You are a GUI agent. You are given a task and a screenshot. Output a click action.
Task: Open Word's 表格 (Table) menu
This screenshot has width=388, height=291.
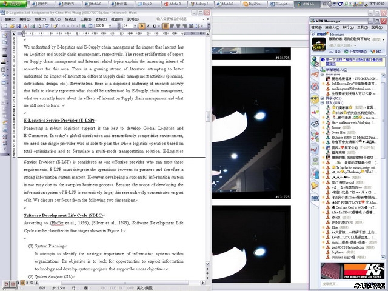[x=101, y=19]
